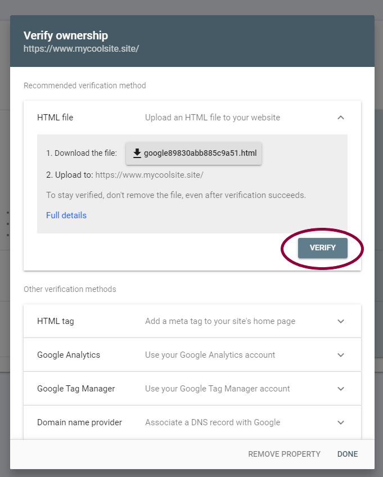383x477 pixels.
Task: Click 'Upload an HTML file to your website' text
Action: pos(213,118)
